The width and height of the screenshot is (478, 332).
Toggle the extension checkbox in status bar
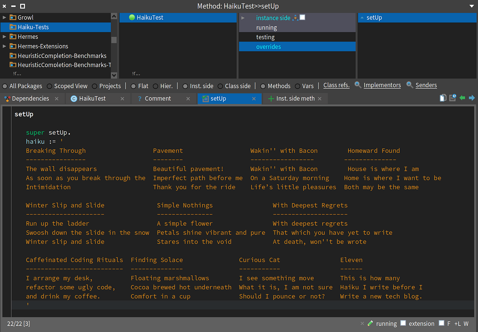[403, 323]
